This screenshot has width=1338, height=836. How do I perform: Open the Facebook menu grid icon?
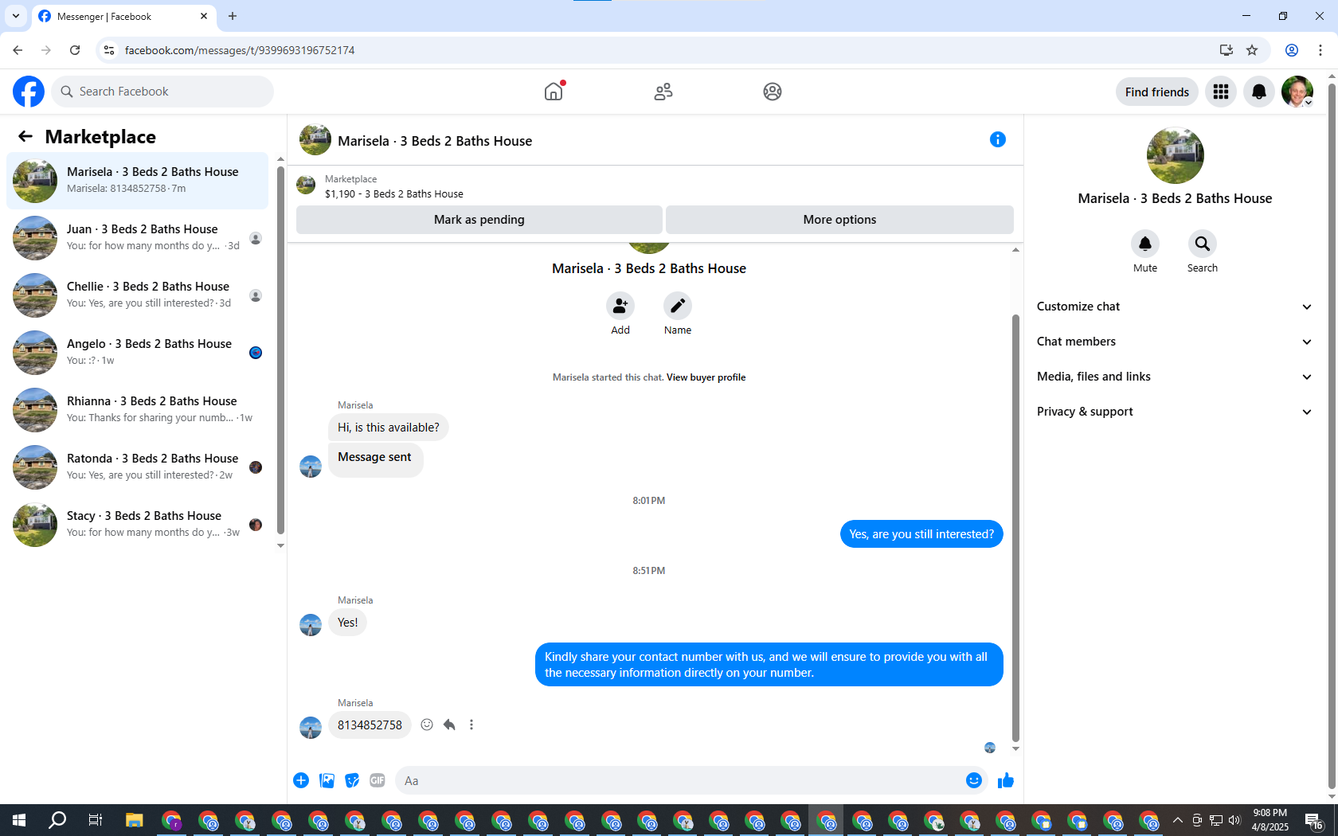point(1221,92)
